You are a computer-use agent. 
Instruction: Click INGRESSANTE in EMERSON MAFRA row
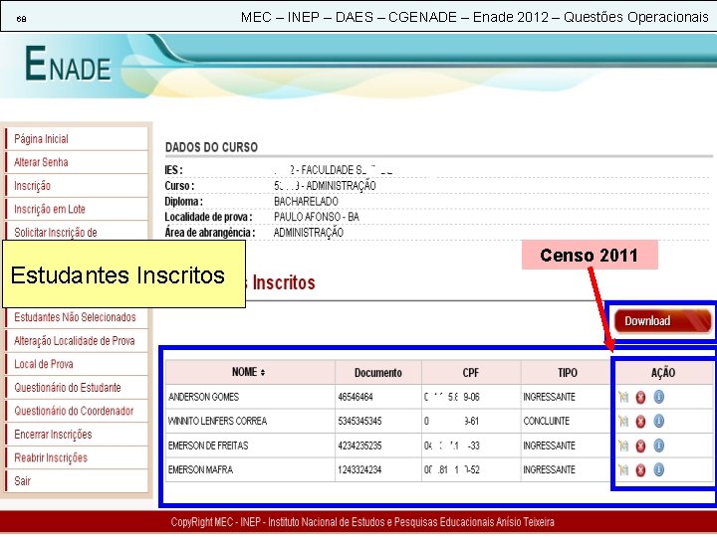[549, 469]
